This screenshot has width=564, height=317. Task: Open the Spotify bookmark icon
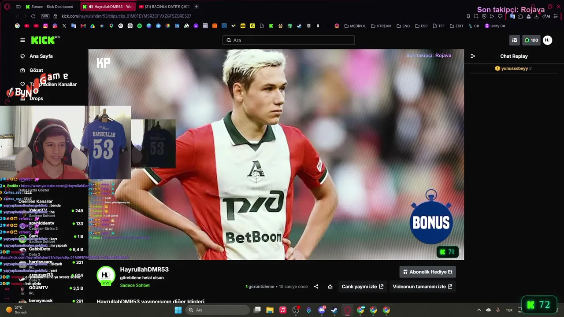pos(139,26)
